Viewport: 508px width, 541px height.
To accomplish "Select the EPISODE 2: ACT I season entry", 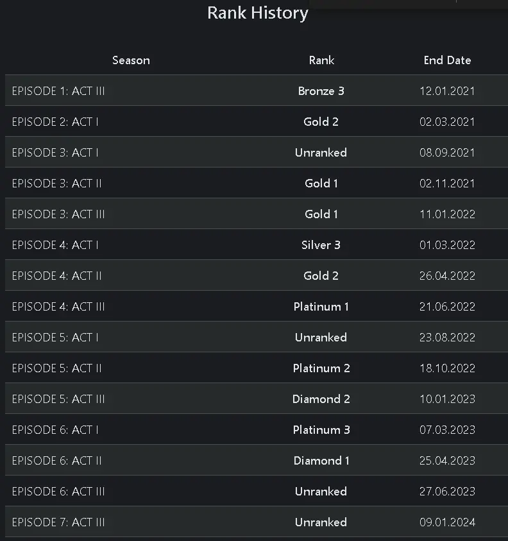I will pyautogui.click(x=55, y=122).
